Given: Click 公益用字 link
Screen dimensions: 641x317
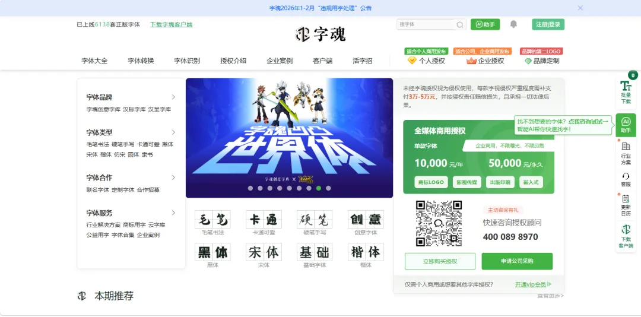Looking at the screenshot, I should [x=98, y=235].
